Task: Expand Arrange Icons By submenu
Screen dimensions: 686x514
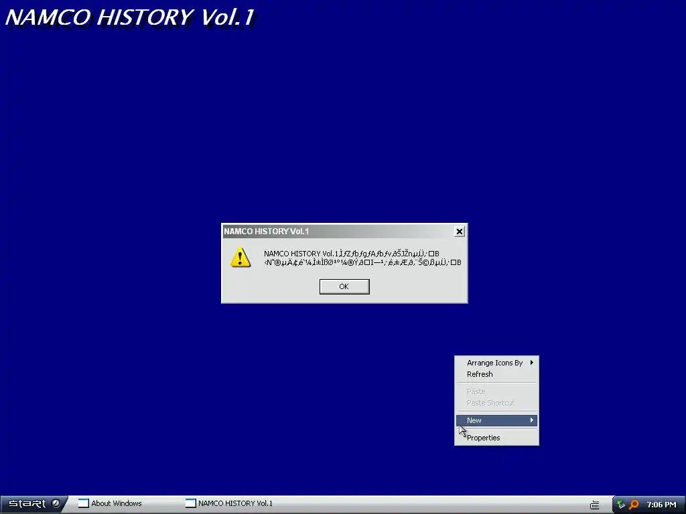Action: pyautogui.click(x=496, y=363)
